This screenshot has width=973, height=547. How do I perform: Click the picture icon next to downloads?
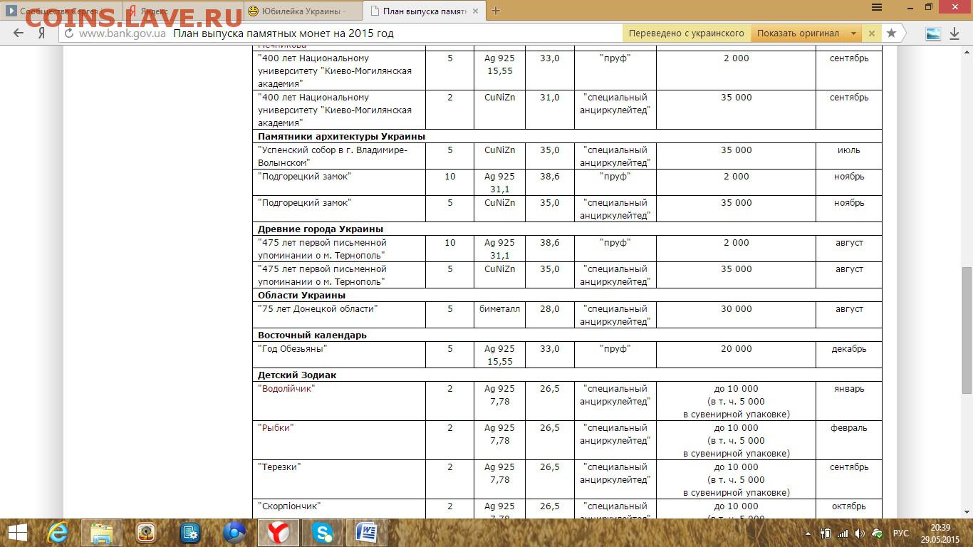point(932,33)
